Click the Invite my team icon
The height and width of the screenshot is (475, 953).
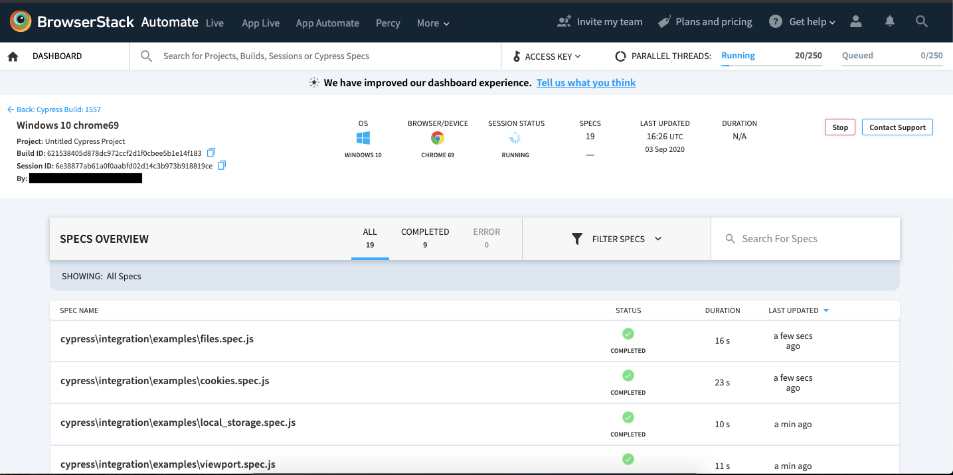pyautogui.click(x=565, y=21)
